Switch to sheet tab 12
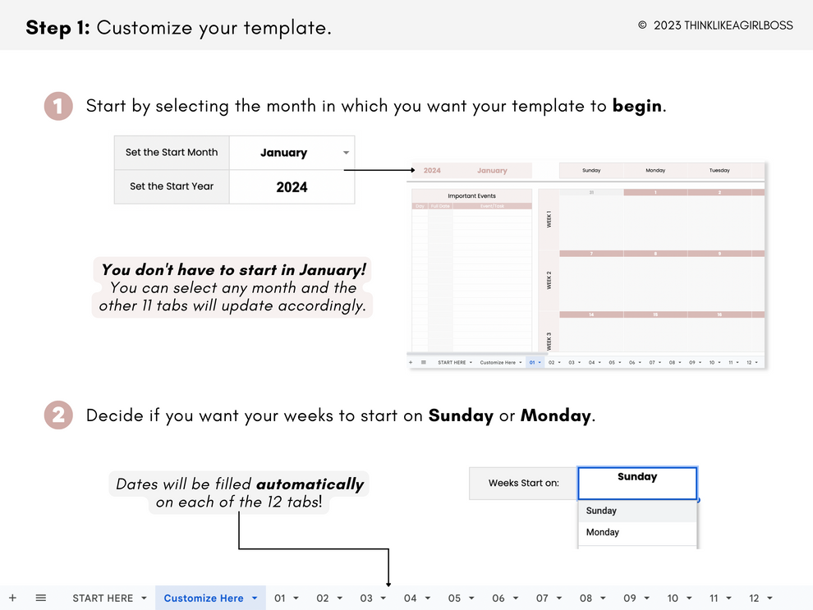Viewport: 813px width, 610px height. 754,599
